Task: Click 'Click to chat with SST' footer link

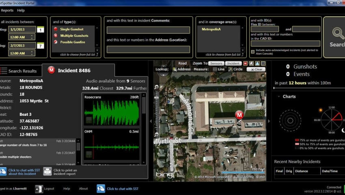Action: point(123,189)
